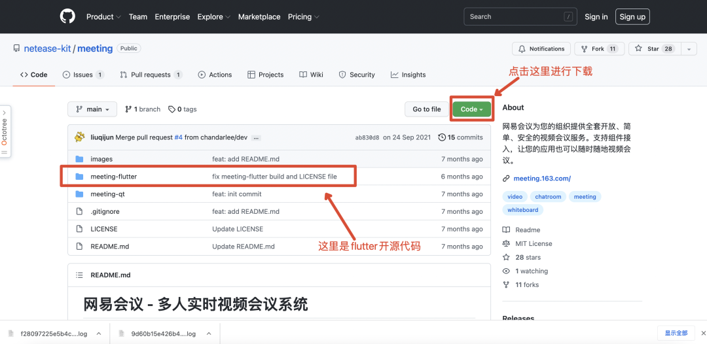Screen dimensions: 707x344
Task: Switch to the Issues tab
Action: tap(83, 75)
